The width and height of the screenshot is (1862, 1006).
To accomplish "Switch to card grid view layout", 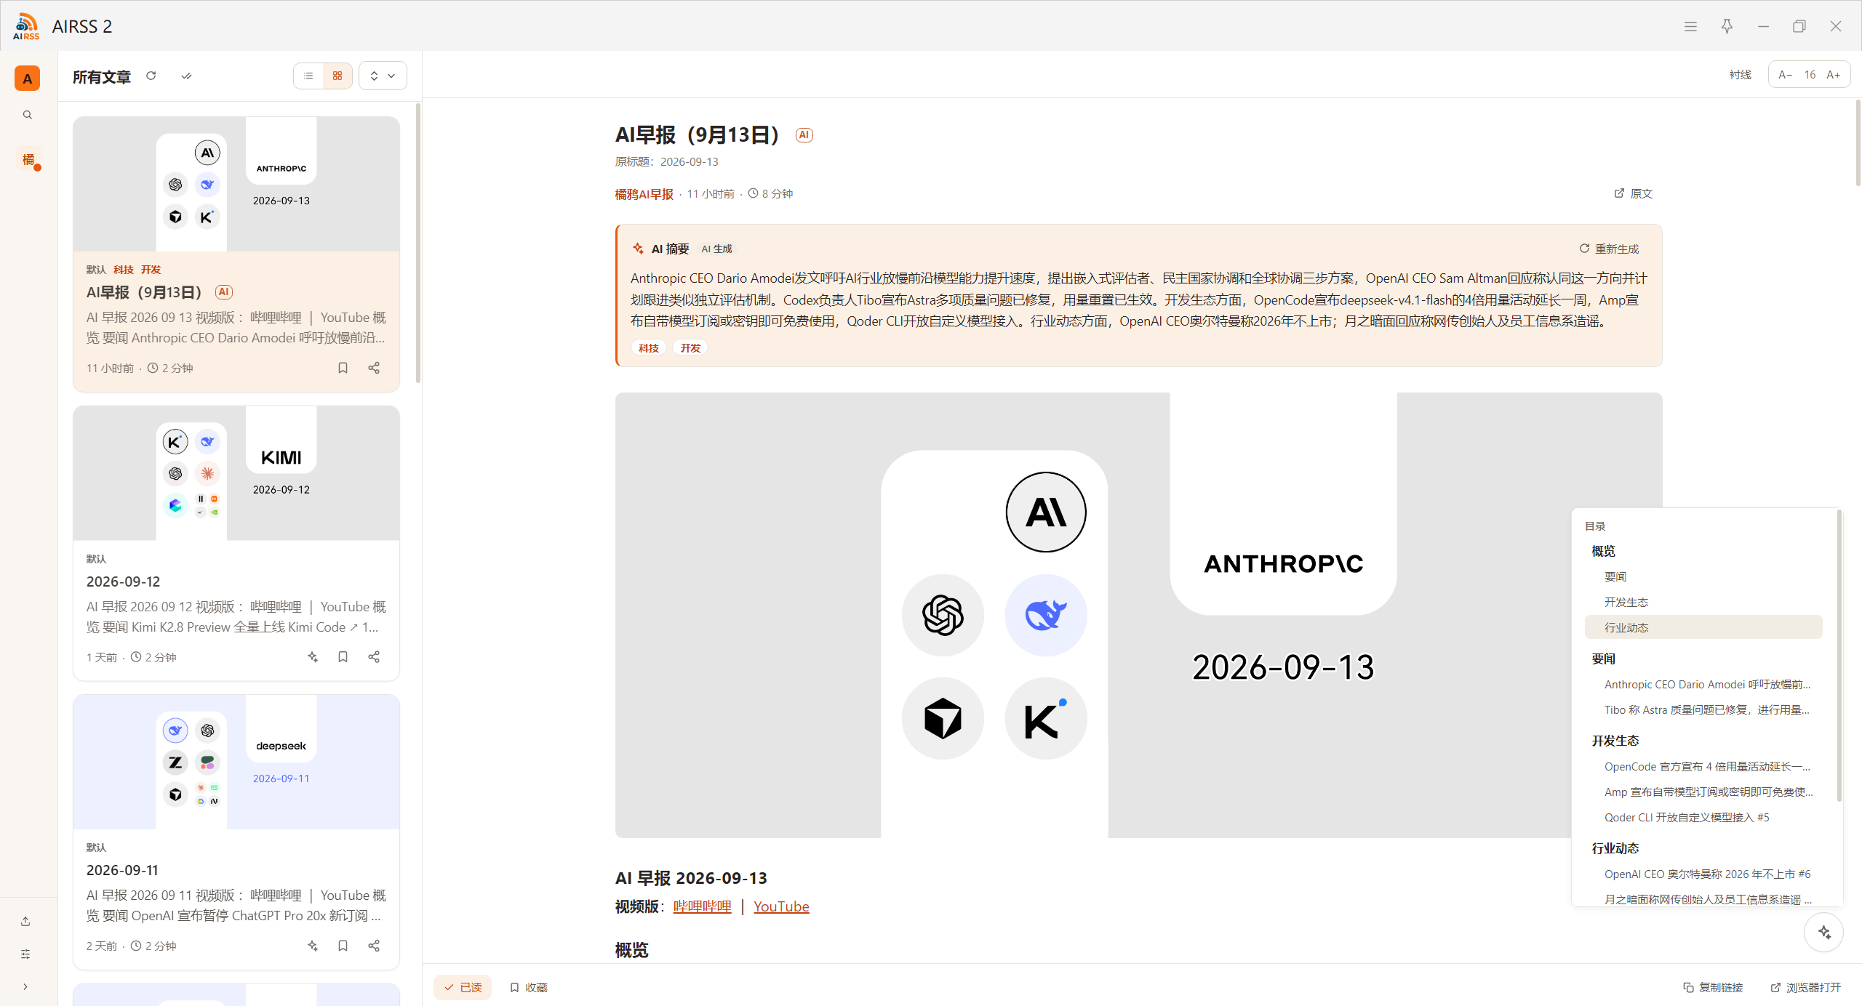I will tap(337, 76).
